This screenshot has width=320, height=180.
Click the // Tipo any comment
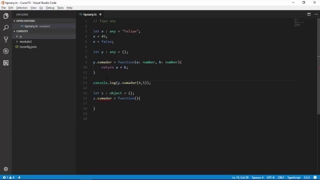pyautogui.click(x=104, y=21)
